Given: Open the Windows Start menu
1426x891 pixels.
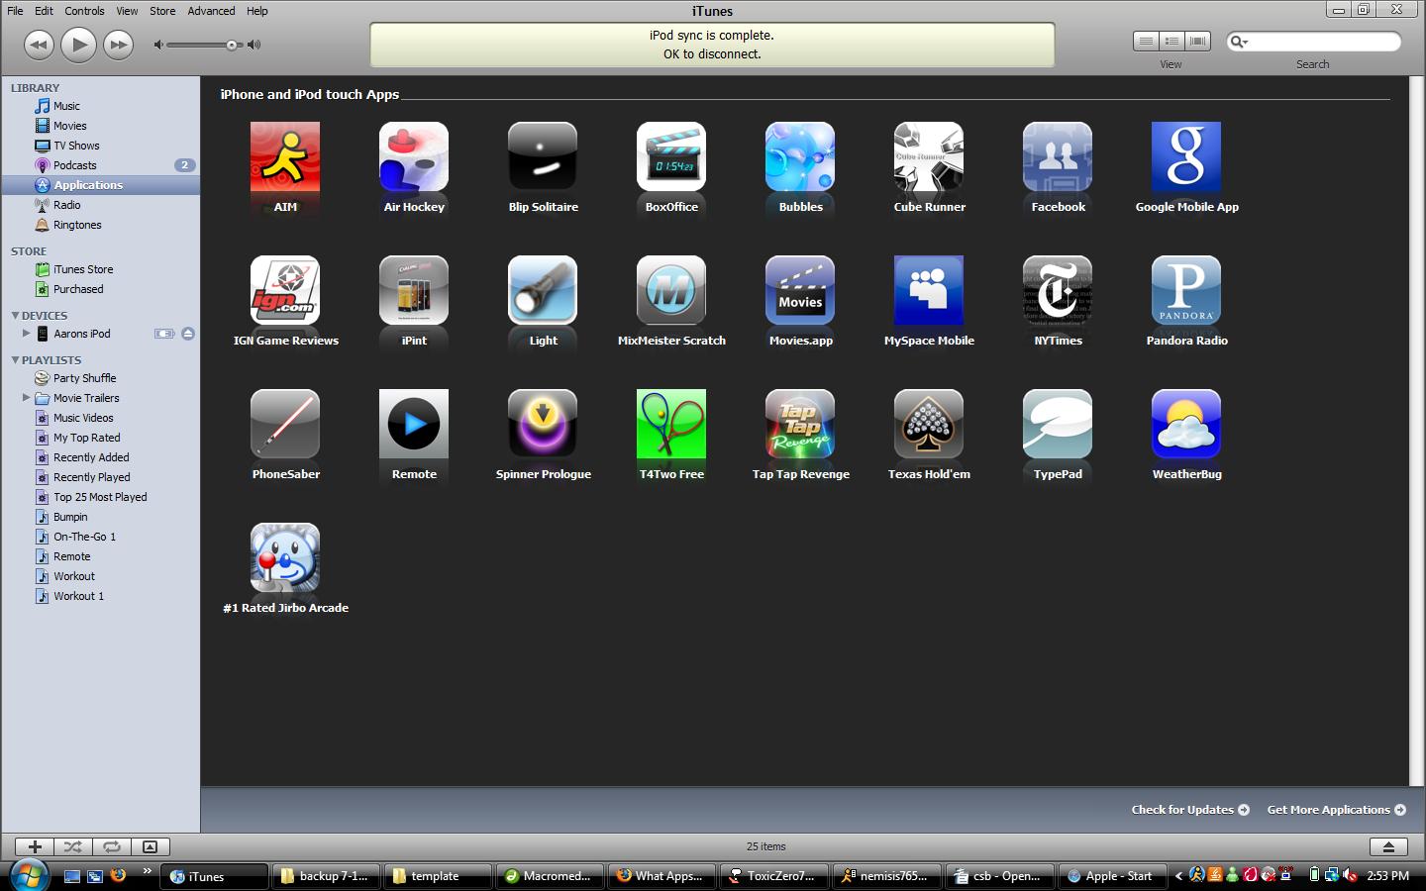Looking at the screenshot, I should pos(30,875).
